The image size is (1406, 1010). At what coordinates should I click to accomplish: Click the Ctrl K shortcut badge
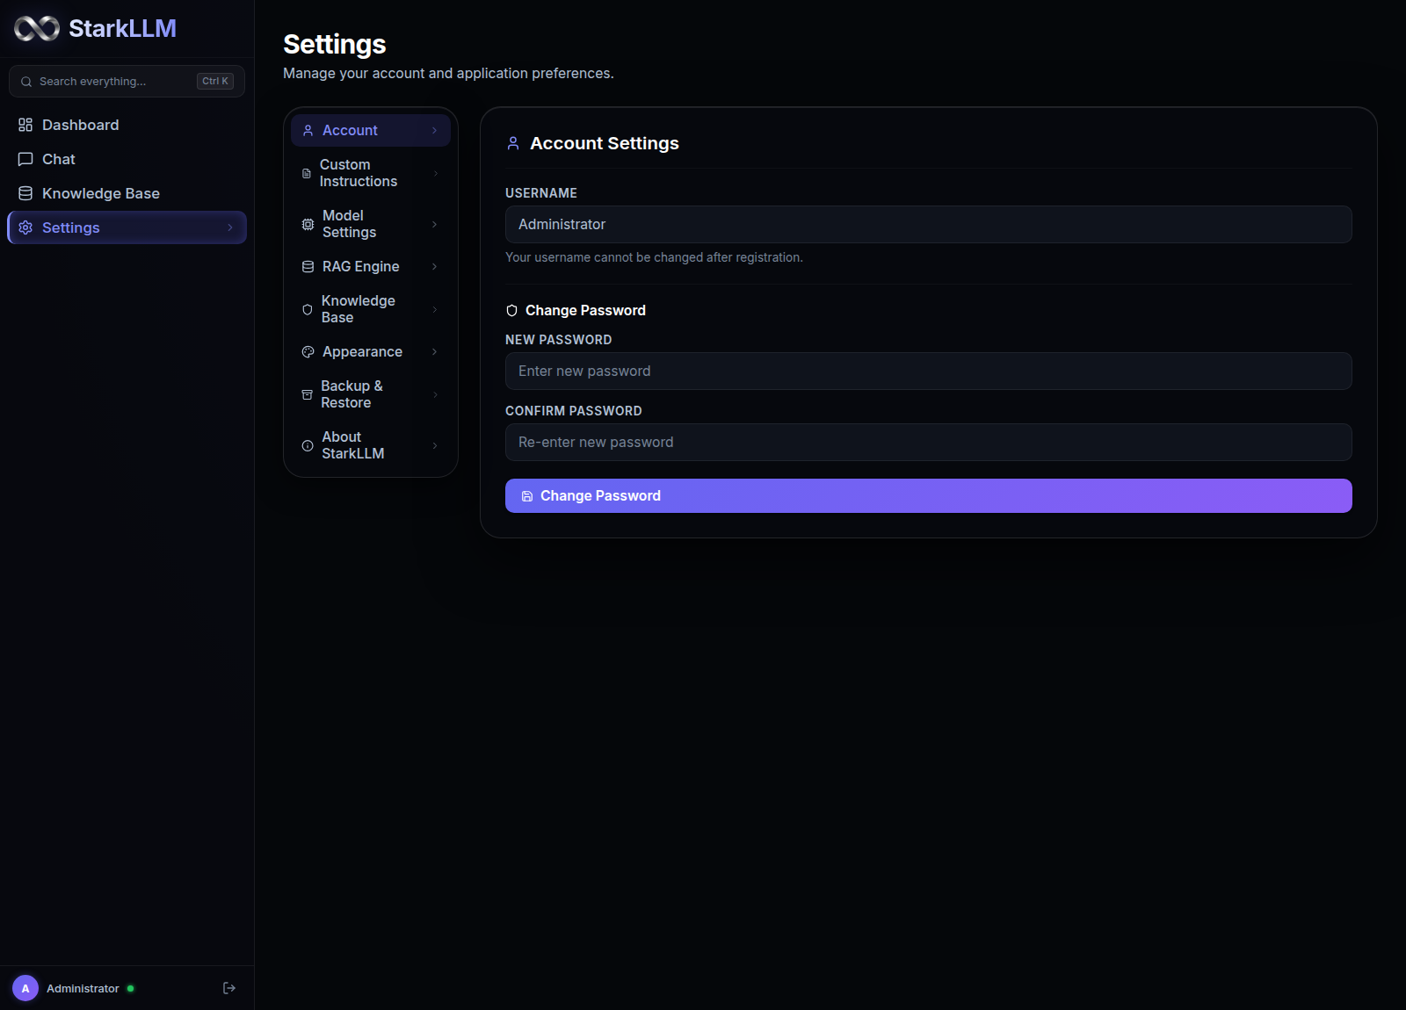tap(215, 81)
